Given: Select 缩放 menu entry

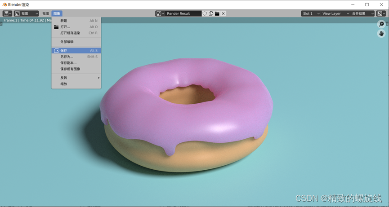Looking at the screenshot, I should click(76, 84).
